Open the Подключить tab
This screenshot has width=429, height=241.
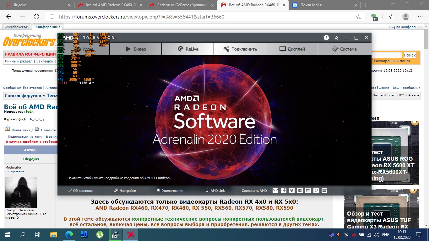tap(240, 49)
